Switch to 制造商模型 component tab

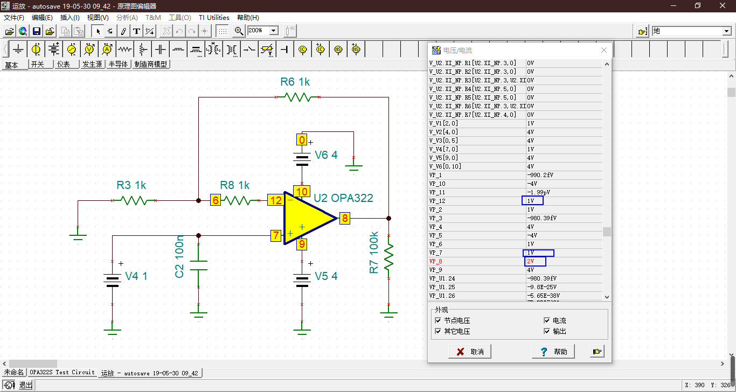[x=150, y=65]
